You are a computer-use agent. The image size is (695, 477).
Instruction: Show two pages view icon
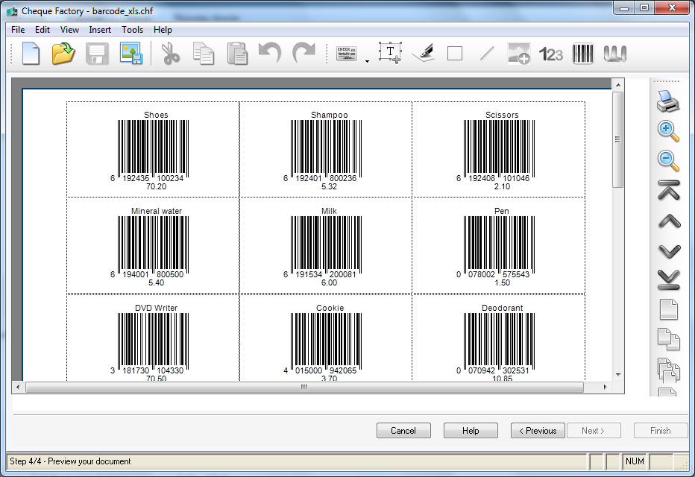pyautogui.click(x=669, y=340)
